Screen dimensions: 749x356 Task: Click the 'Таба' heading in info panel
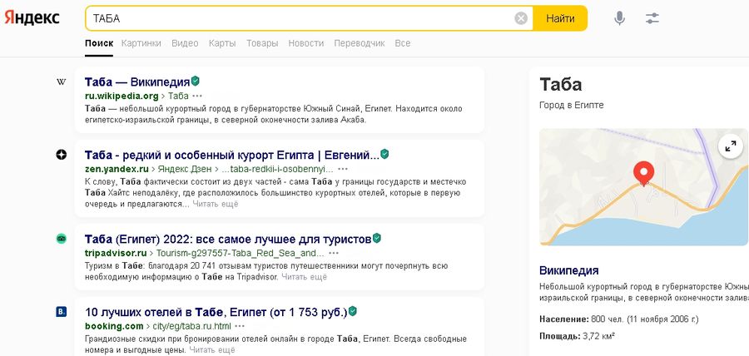click(560, 85)
